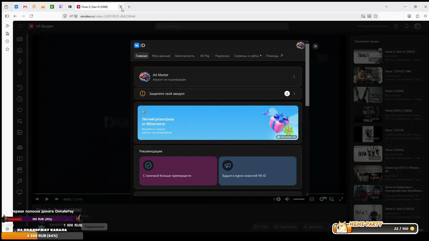Open the sidebar bookmarks star icon
Screen dimensions: 429x241
[7, 49]
